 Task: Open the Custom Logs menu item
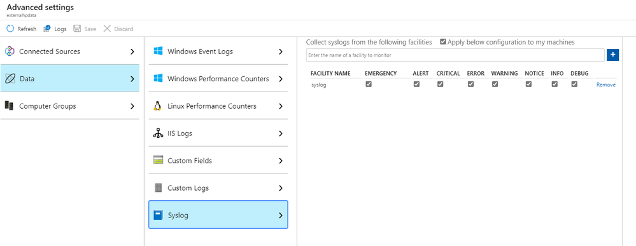click(218, 188)
